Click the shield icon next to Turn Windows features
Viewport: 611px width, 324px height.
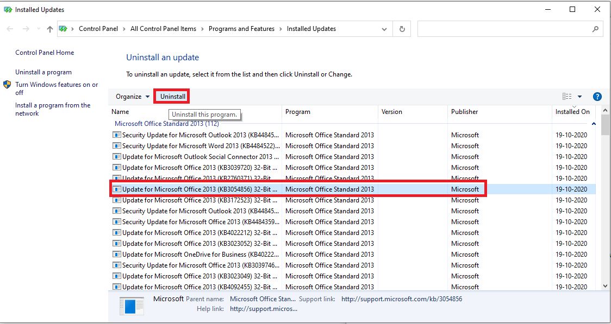pyautogui.click(x=7, y=85)
